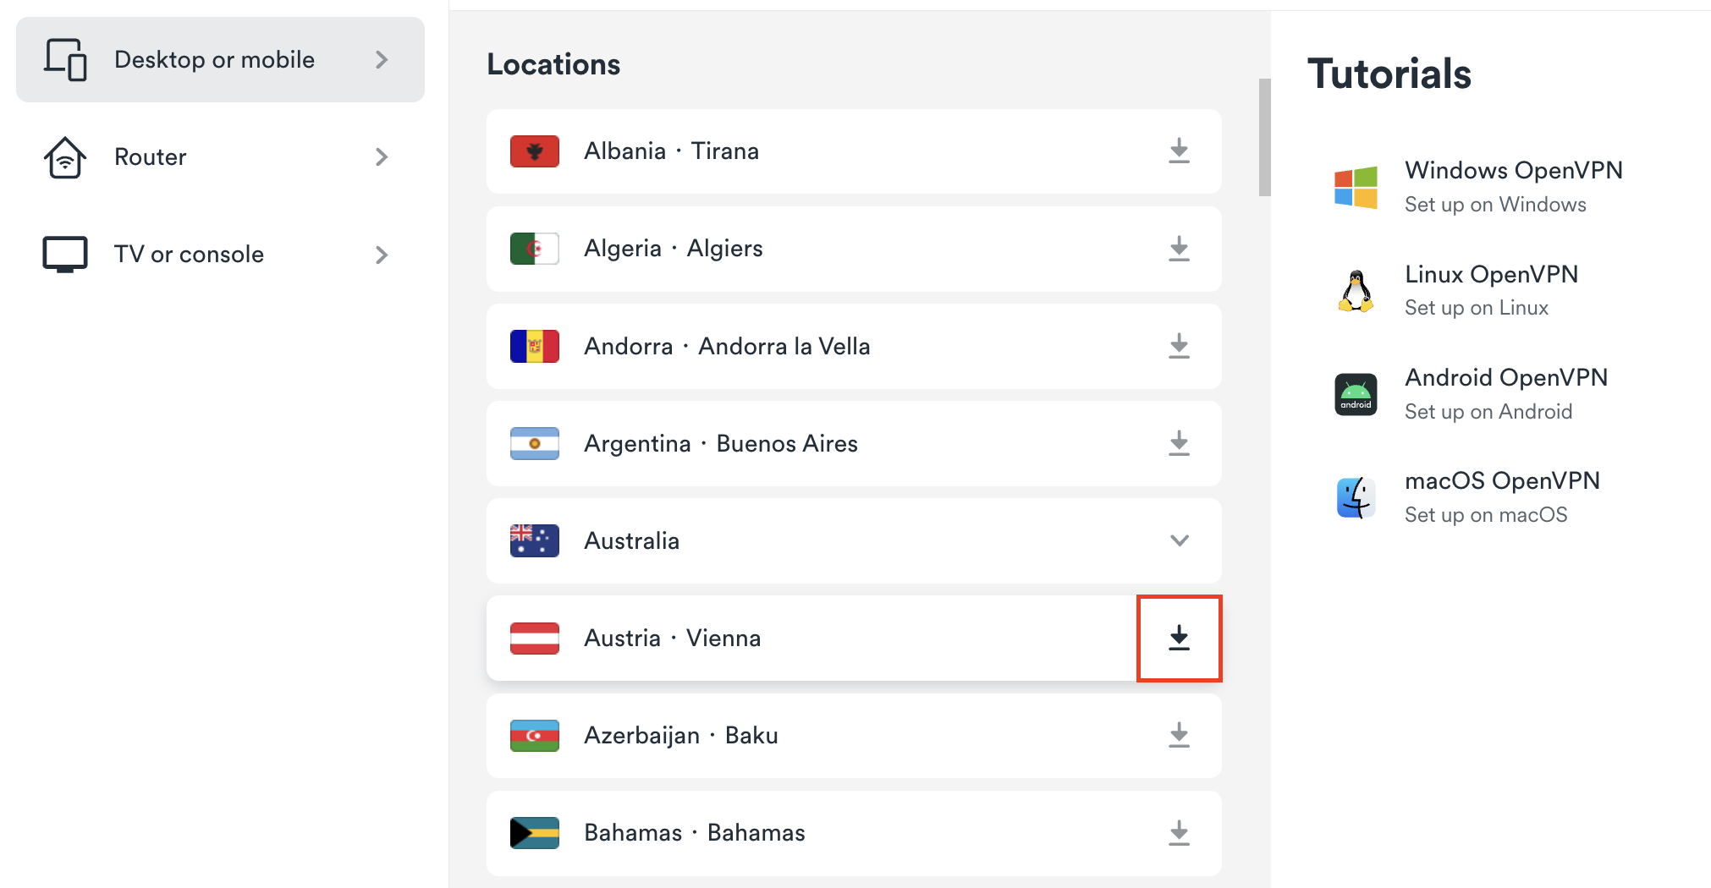The image size is (1711, 888).
Task: Open the macOS OpenVPN tutorial link
Action: (x=1502, y=481)
